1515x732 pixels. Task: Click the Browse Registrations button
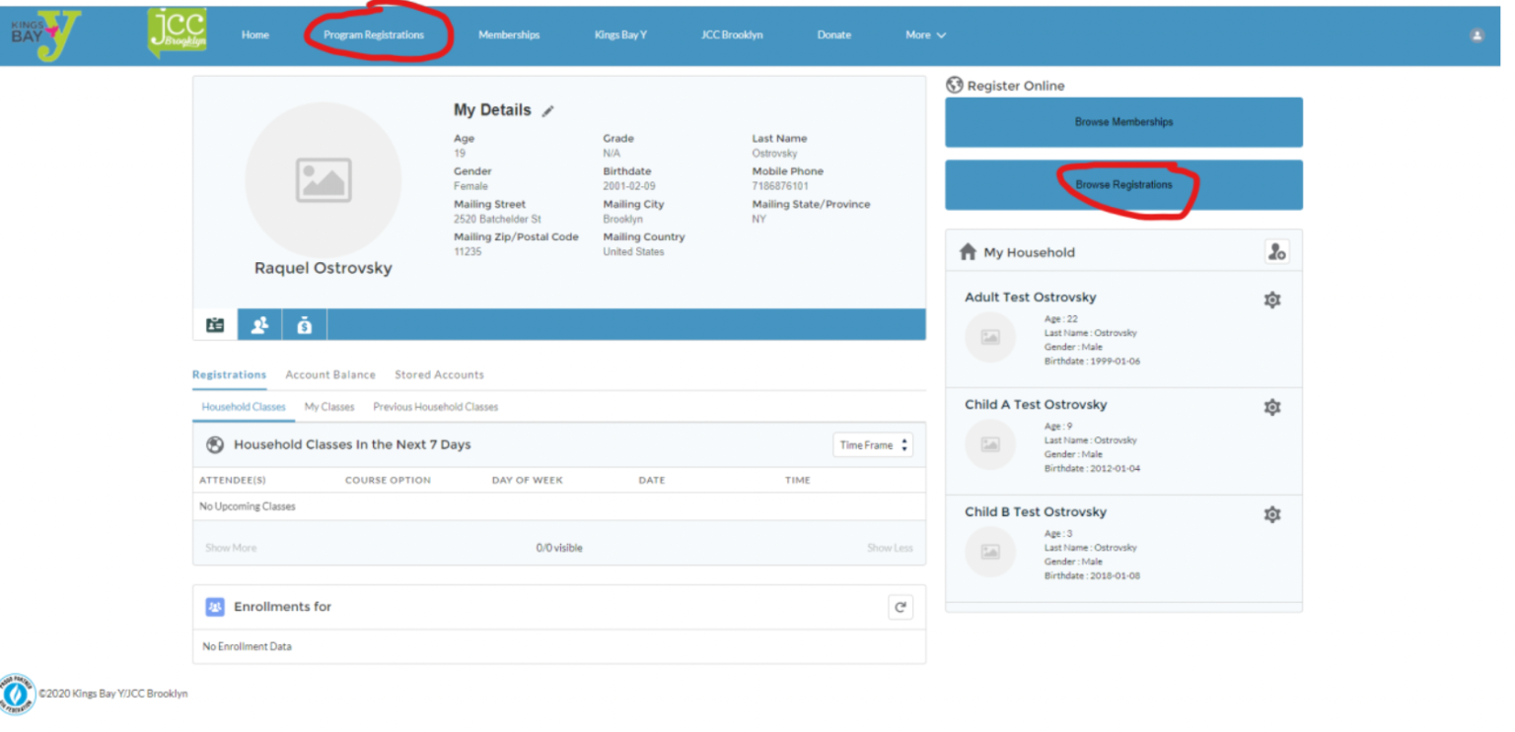click(1123, 185)
